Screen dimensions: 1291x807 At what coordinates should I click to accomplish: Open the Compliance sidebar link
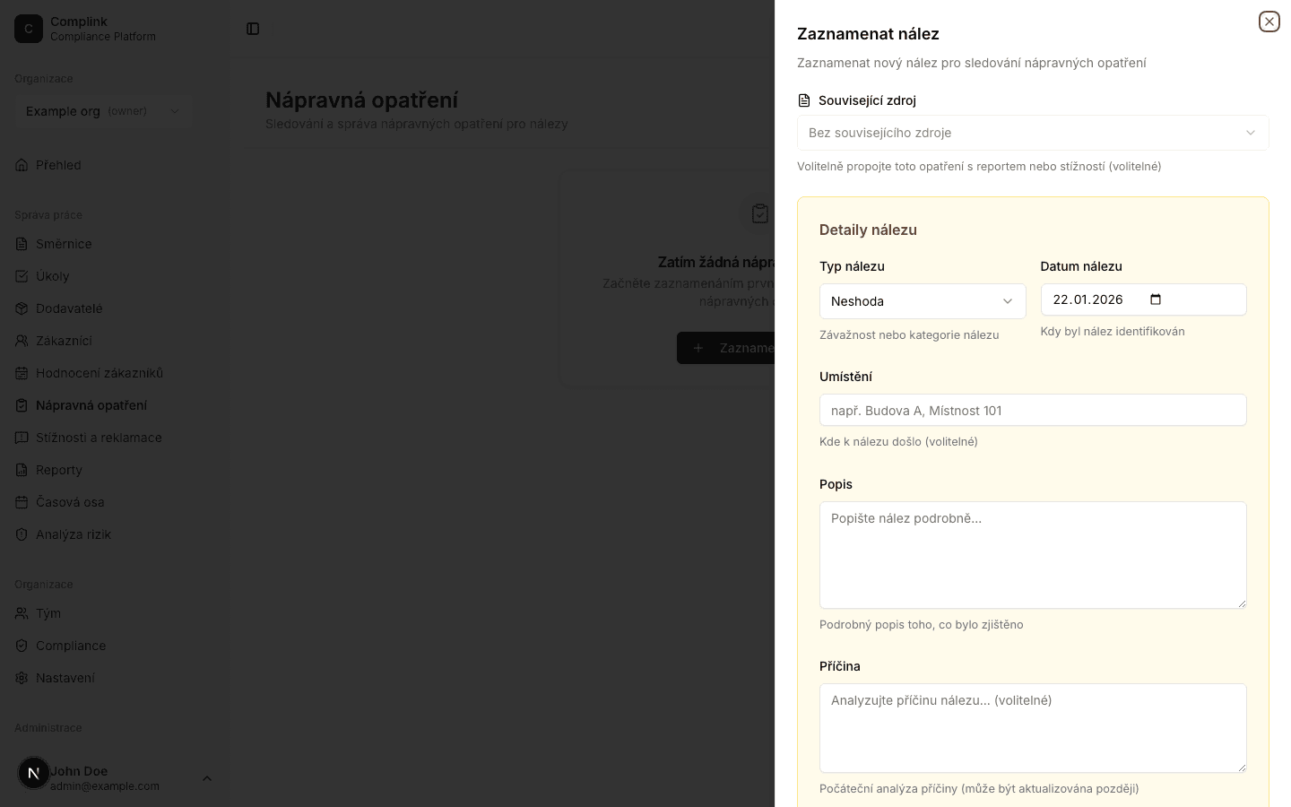(x=71, y=646)
